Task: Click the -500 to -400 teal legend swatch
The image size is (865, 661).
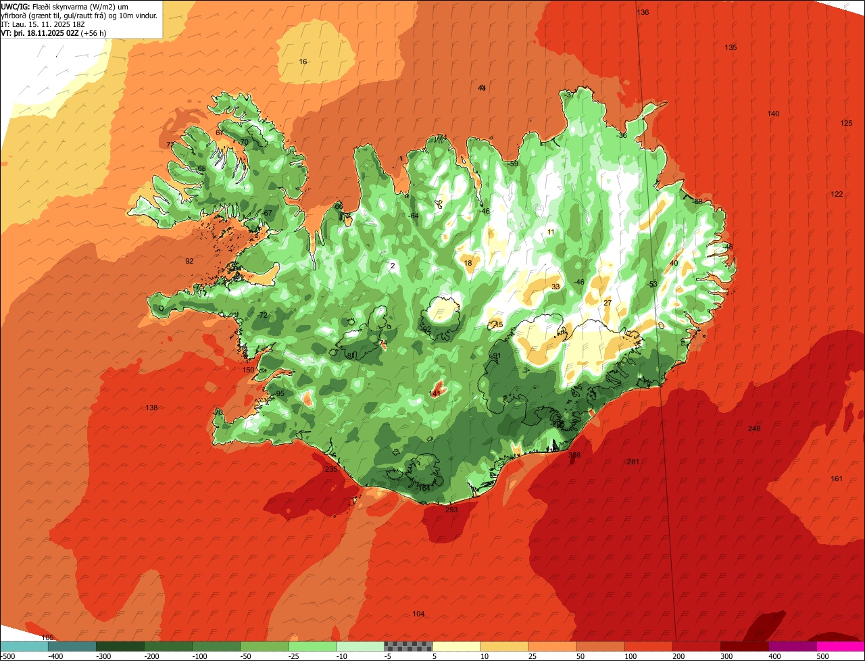Action: 24,646
